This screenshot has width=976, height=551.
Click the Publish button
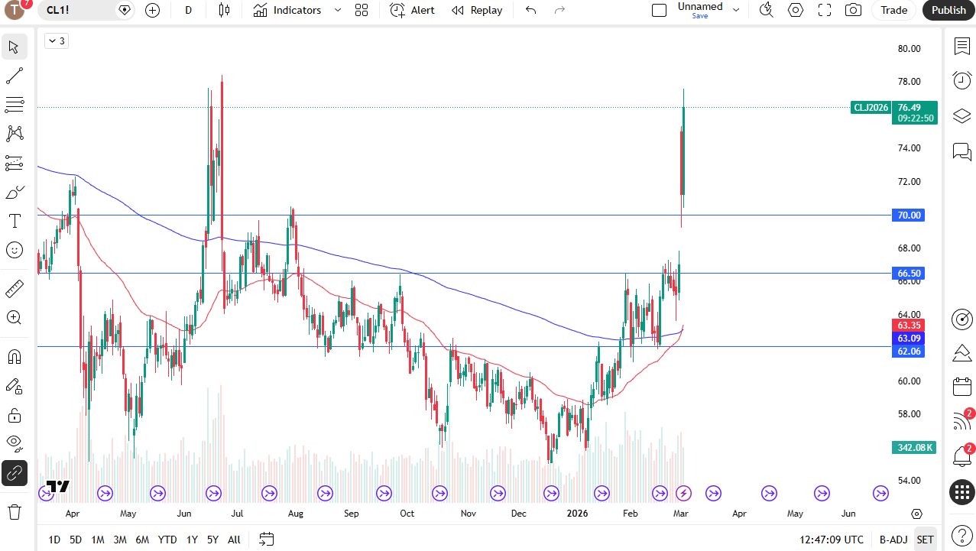pos(949,10)
